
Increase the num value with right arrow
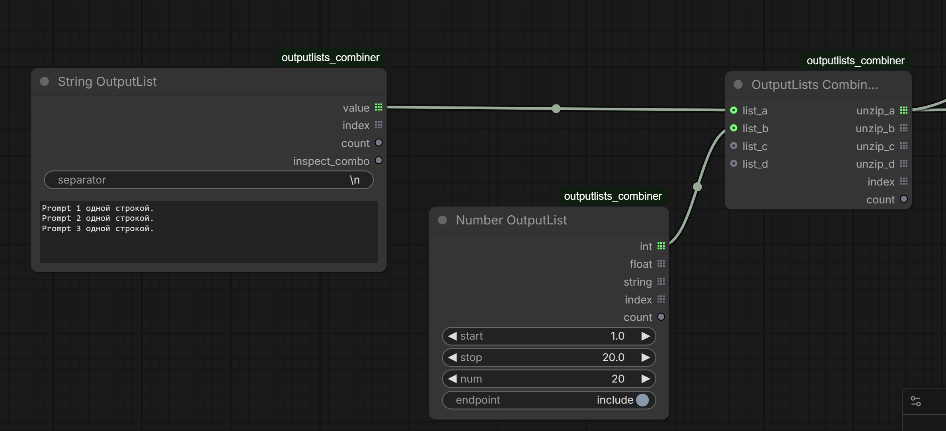[x=646, y=379]
